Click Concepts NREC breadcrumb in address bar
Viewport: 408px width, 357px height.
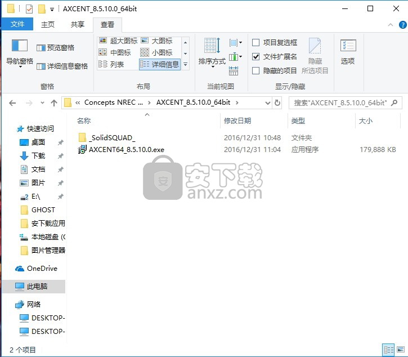[114, 102]
